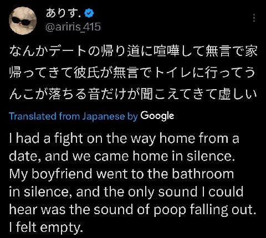This screenshot has width=266, height=238.
Task: Click the blue verified checkmark badge
Action: point(89,13)
